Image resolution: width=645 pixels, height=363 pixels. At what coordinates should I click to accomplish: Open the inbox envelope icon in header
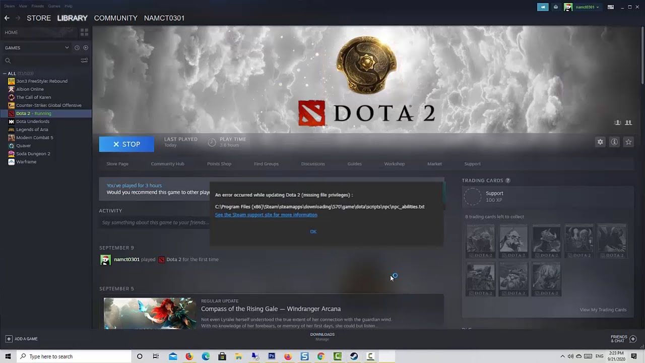pos(556,7)
